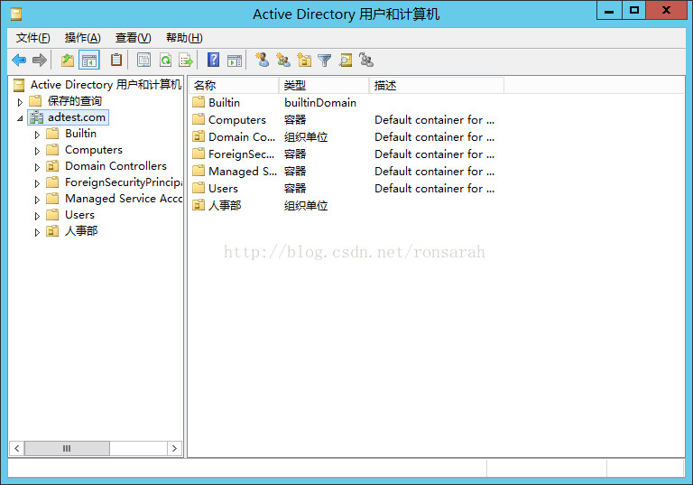Screen dimensions: 693x485
Task: Collapse the adtest.com domain node
Action: (x=20, y=118)
